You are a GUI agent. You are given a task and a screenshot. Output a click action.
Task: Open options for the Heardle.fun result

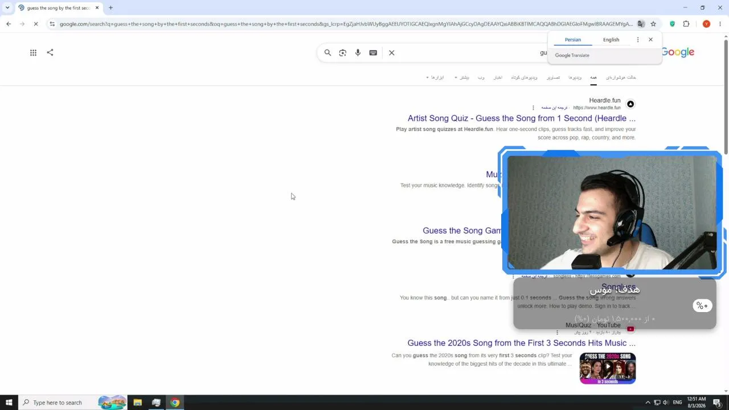(x=533, y=108)
